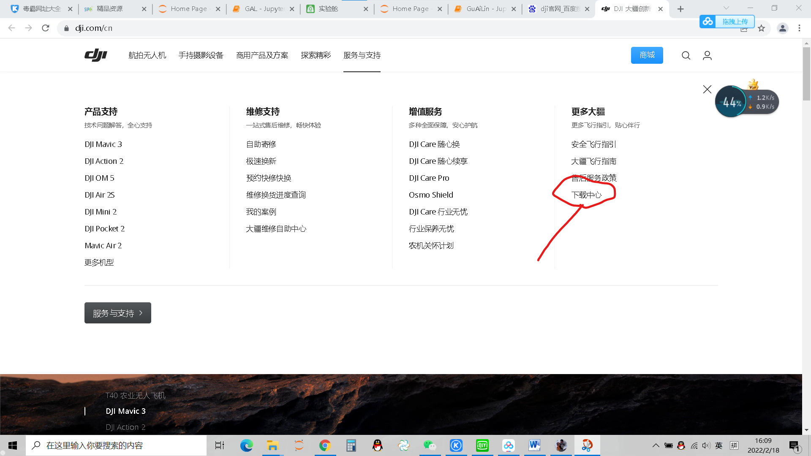
Task: Click the blue 商城 store button
Action: click(647, 55)
